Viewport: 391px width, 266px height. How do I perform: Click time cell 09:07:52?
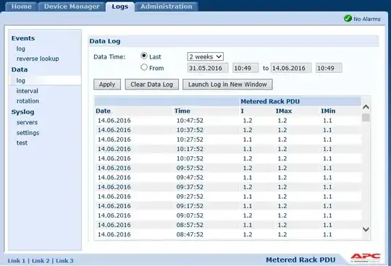(190, 215)
